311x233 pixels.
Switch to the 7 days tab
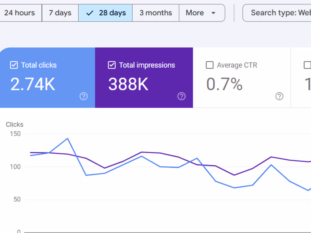click(60, 13)
